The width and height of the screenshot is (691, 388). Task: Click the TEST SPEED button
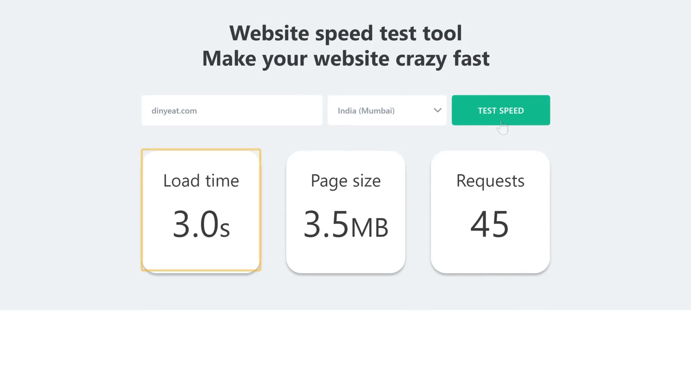pyautogui.click(x=501, y=110)
